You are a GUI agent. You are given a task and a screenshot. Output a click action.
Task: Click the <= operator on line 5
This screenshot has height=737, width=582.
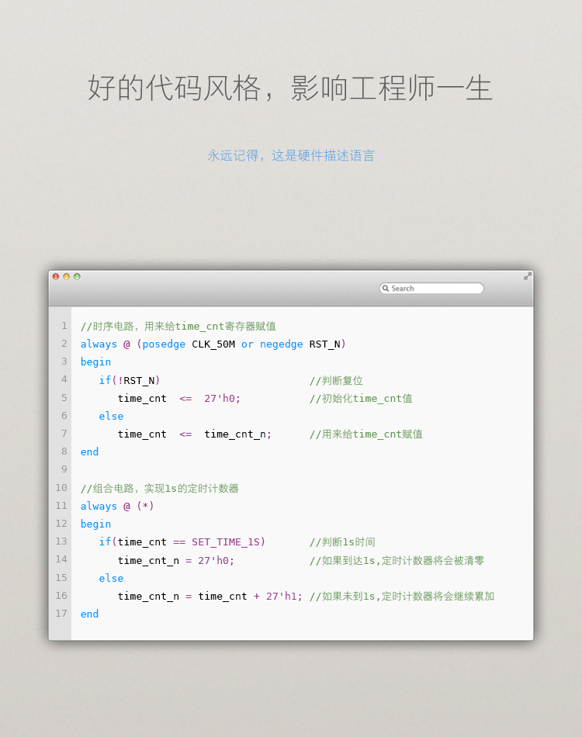(x=185, y=399)
